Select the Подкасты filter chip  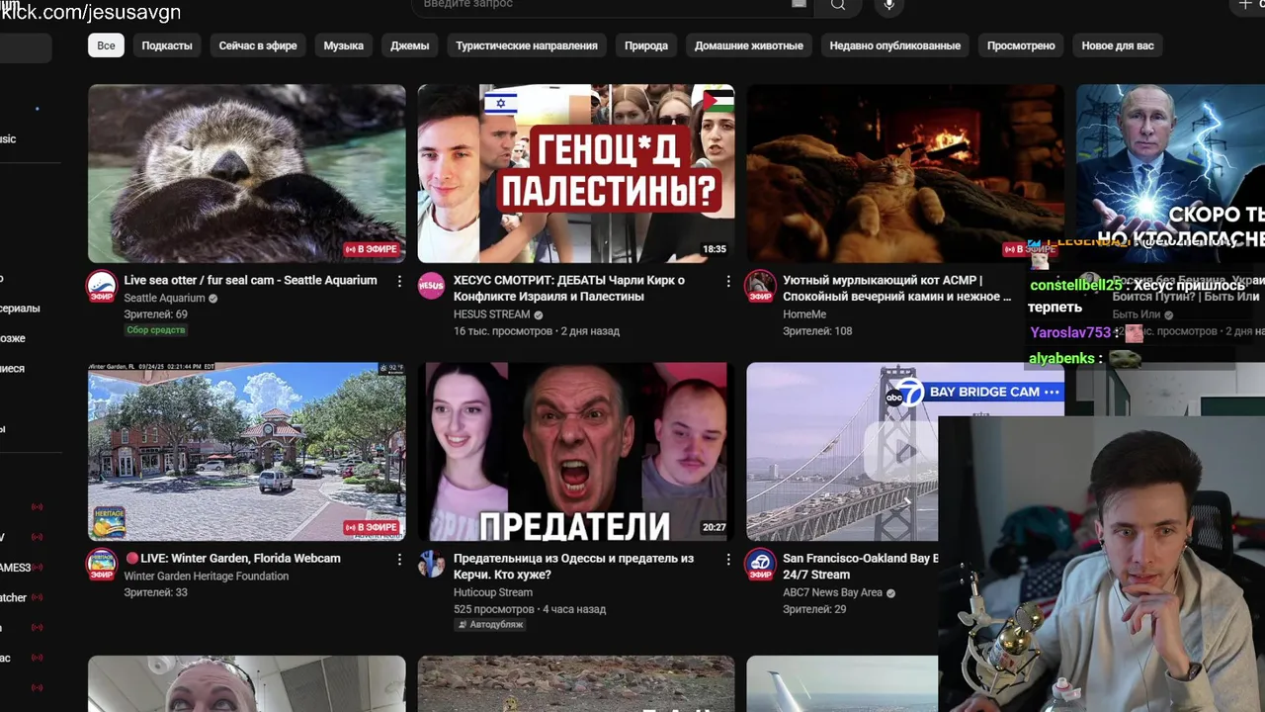coord(167,45)
